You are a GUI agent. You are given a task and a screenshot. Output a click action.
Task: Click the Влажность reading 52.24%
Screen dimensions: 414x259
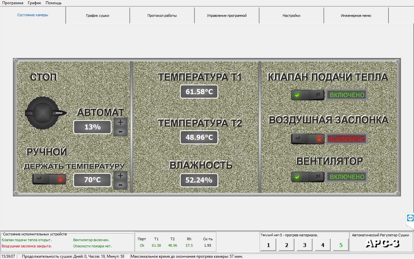pyautogui.click(x=199, y=180)
